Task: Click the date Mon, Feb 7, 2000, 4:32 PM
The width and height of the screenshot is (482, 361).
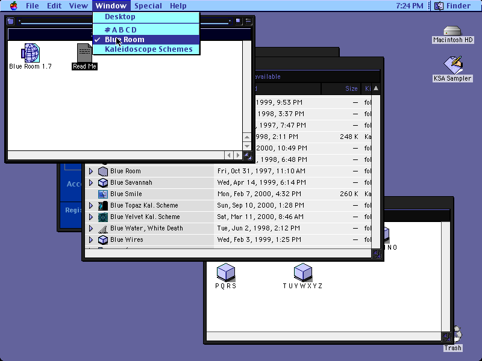Action: click(x=259, y=194)
